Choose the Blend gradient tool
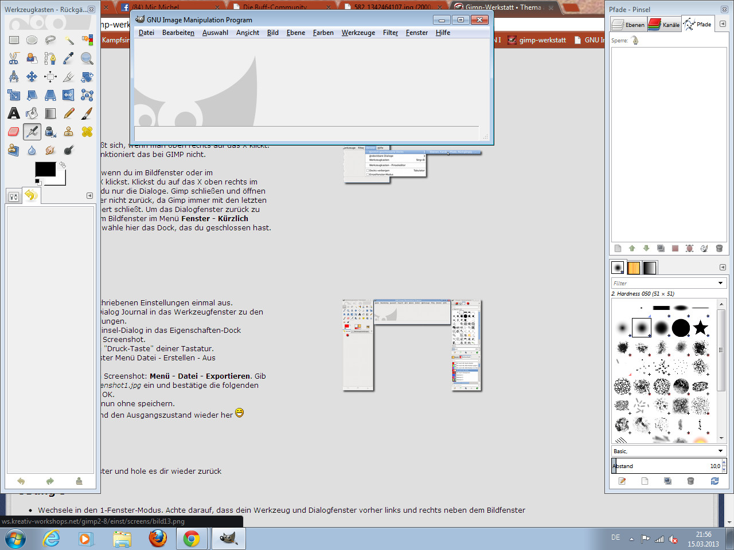734x550 pixels. coord(50,113)
